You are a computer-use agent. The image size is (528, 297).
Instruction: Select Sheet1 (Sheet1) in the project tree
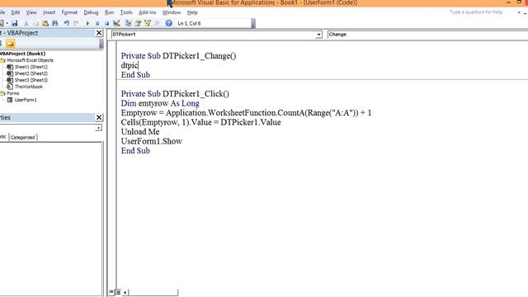point(31,67)
